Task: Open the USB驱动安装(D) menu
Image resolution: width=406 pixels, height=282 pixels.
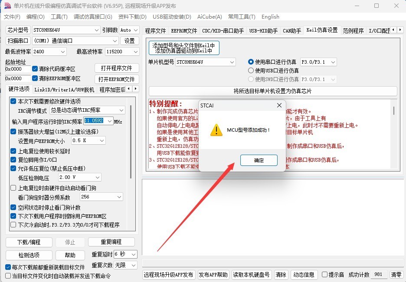Action: pyautogui.click(x=172, y=17)
